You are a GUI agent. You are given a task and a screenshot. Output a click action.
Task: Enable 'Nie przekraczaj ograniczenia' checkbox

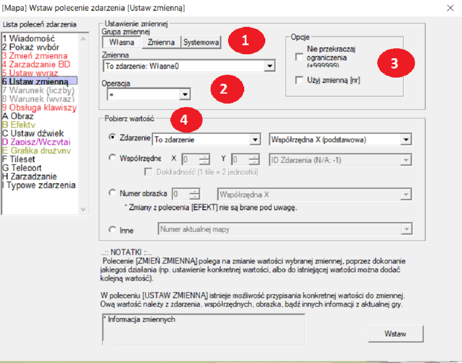tap(299, 57)
